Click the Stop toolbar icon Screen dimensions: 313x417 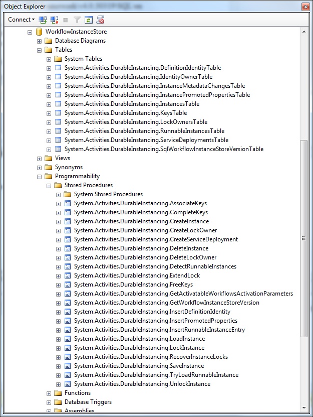pos(66,20)
